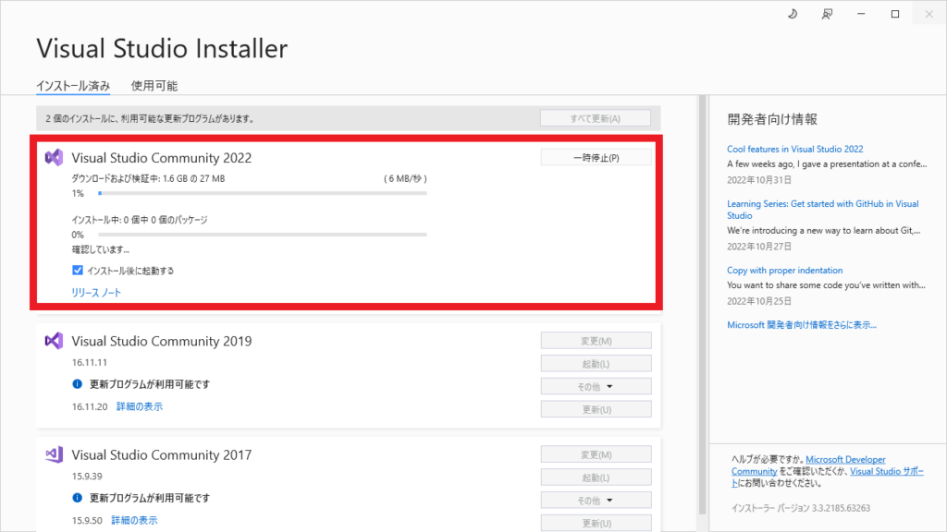The image size is (947, 532).
Task: Expand the その他 menu for Community 2017
Action: [x=595, y=499]
